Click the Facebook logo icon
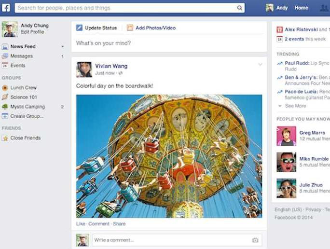The image size is (330, 249). (6, 8)
